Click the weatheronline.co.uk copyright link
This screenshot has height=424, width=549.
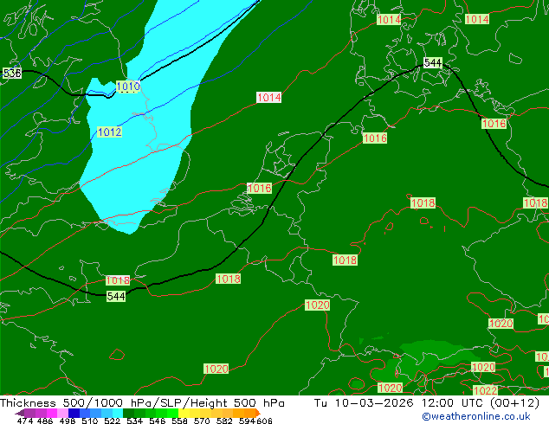[x=475, y=416]
